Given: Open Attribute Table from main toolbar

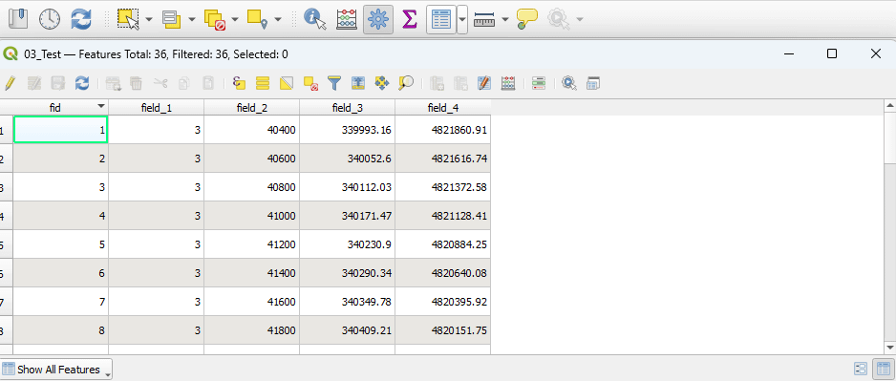Looking at the screenshot, I should (x=441, y=19).
